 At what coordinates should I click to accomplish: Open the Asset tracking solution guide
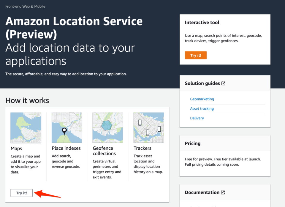click(x=202, y=108)
